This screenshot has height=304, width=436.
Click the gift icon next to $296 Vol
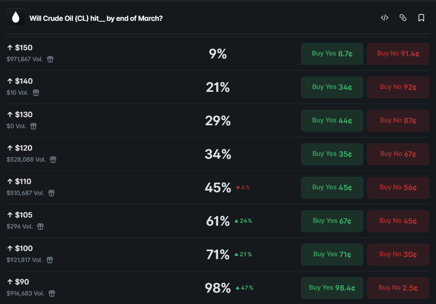coord(40,226)
